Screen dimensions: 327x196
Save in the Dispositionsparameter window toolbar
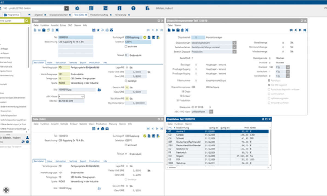(178, 30)
